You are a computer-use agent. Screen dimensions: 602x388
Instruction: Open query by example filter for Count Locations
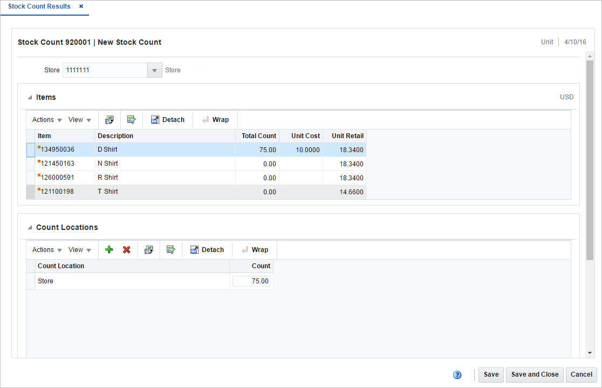tap(169, 249)
